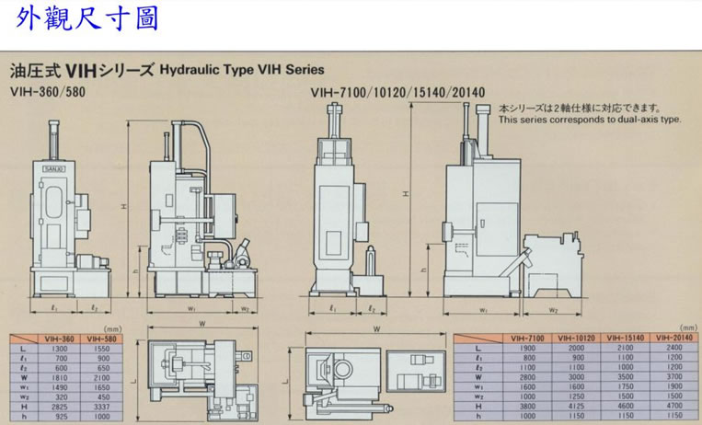
Task: Click the W value 3500 for VIH-15140
Action: (625, 377)
